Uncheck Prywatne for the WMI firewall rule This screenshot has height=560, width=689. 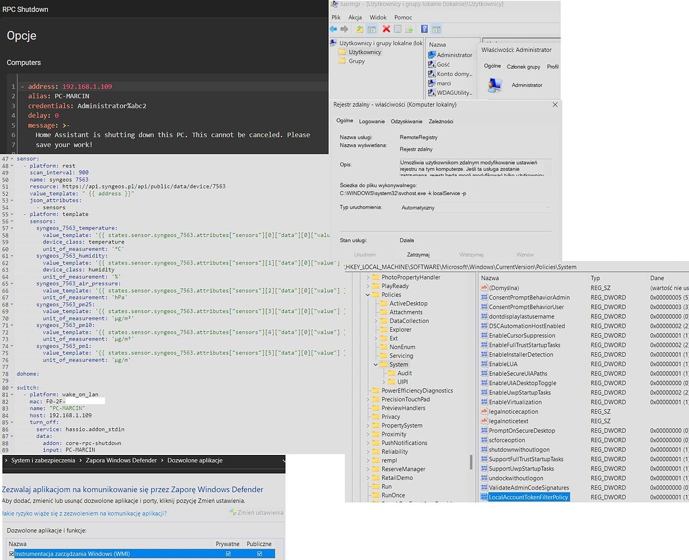click(x=227, y=552)
